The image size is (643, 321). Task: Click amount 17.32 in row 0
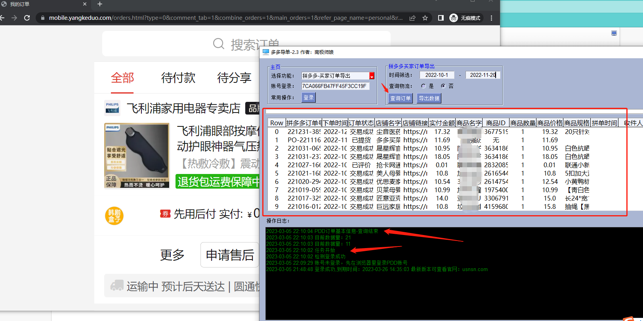442,132
